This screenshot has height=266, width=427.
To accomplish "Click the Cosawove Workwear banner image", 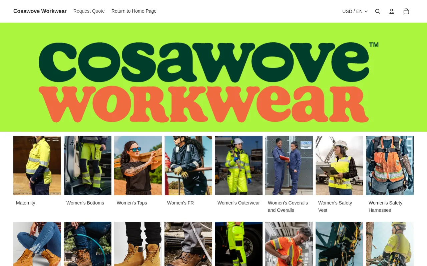I will 213,77.
